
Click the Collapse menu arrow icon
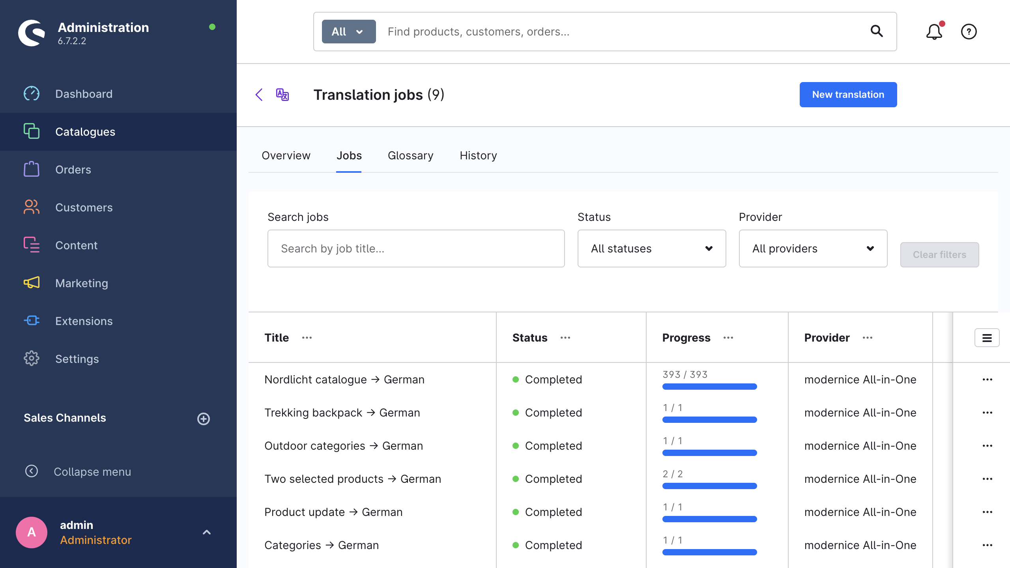(32, 471)
